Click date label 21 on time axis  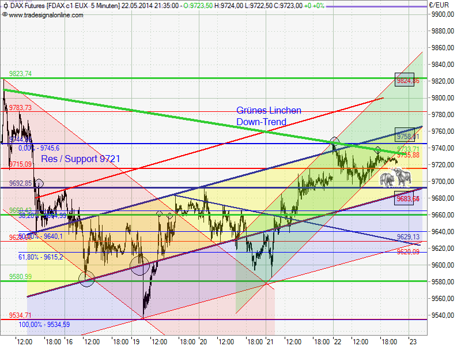click(x=270, y=341)
